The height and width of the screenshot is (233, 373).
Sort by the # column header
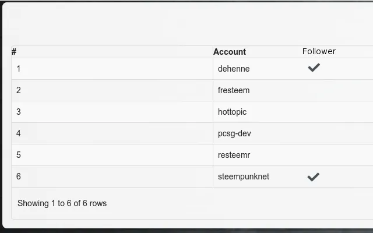point(14,52)
